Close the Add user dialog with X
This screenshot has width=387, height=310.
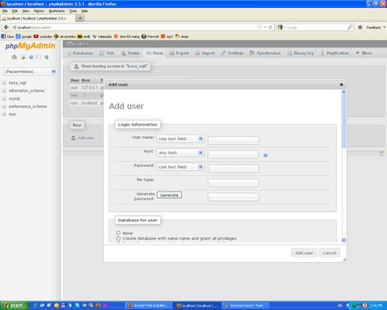[x=341, y=84]
